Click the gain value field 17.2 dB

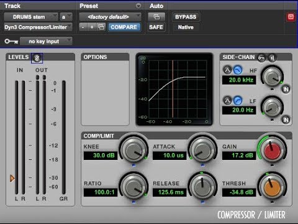pyautogui.click(x=239, y=156)
